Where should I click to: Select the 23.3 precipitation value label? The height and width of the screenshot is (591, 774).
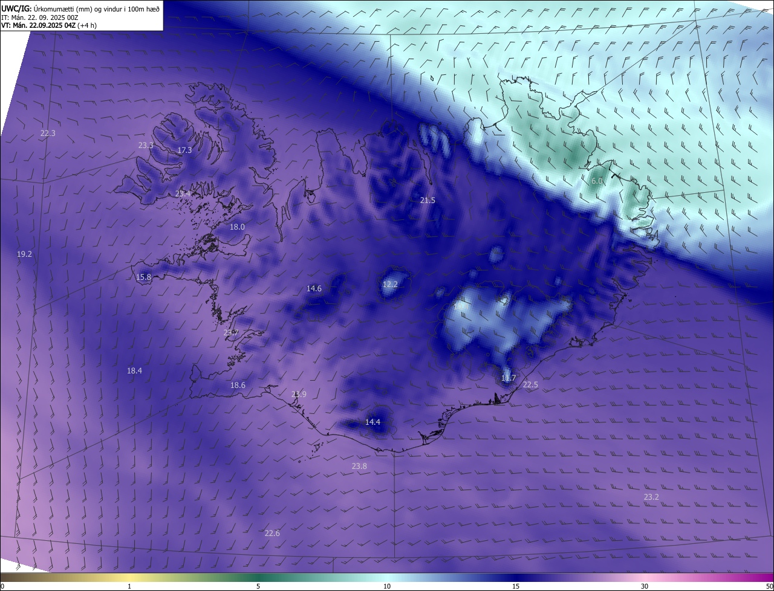pos(146,145)
